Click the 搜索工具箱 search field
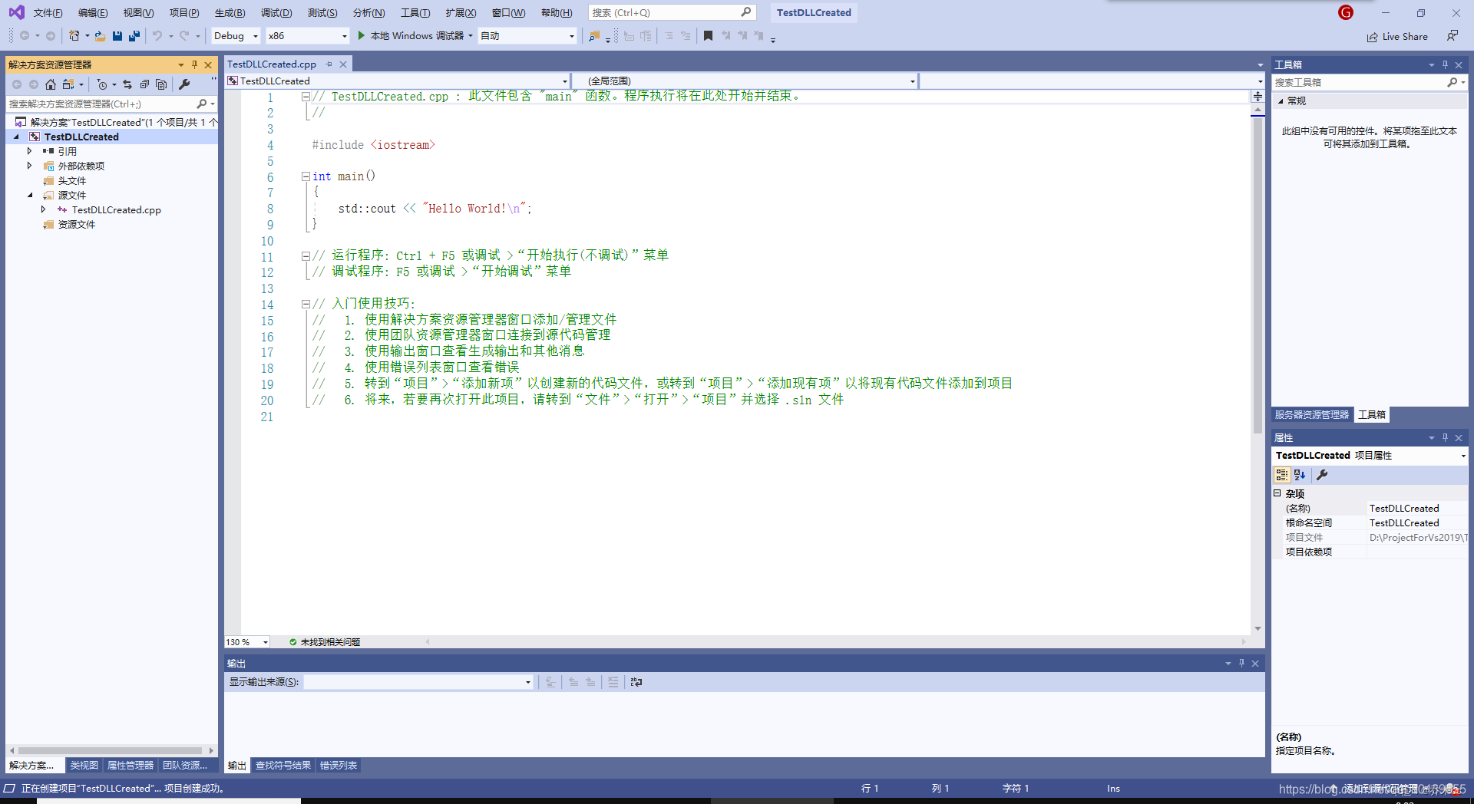 [1369, 82]
